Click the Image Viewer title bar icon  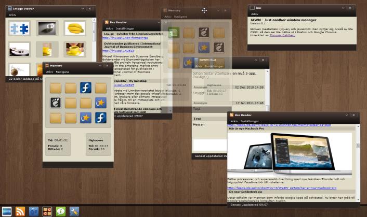pos(10,9)
